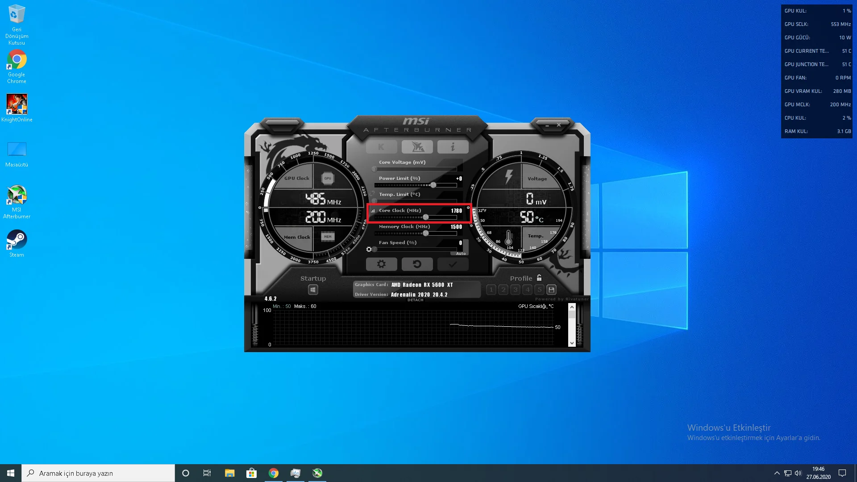This screenshot has width=857, height=482.
Task: Expand the system tray hidden icons
Action: point(777,473)
